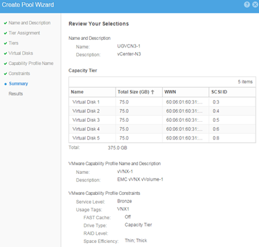259x247 pixels.
Task: Sort by Total Size (GB) column
Action: pos(139,92)
